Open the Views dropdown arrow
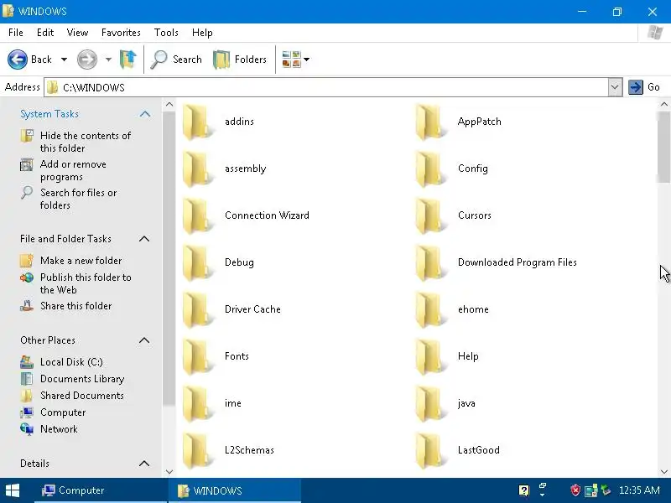Viewport: 671px width, 503px height. tap(306, 60)
